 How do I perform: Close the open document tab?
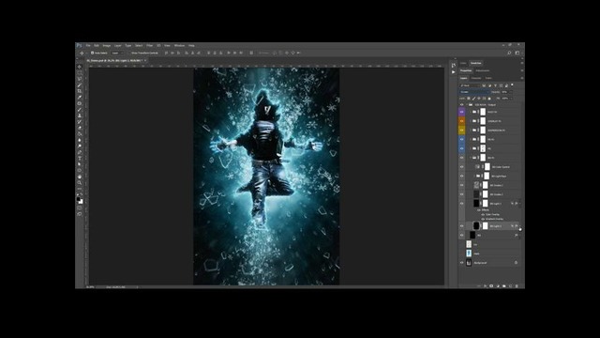point(145,60)
